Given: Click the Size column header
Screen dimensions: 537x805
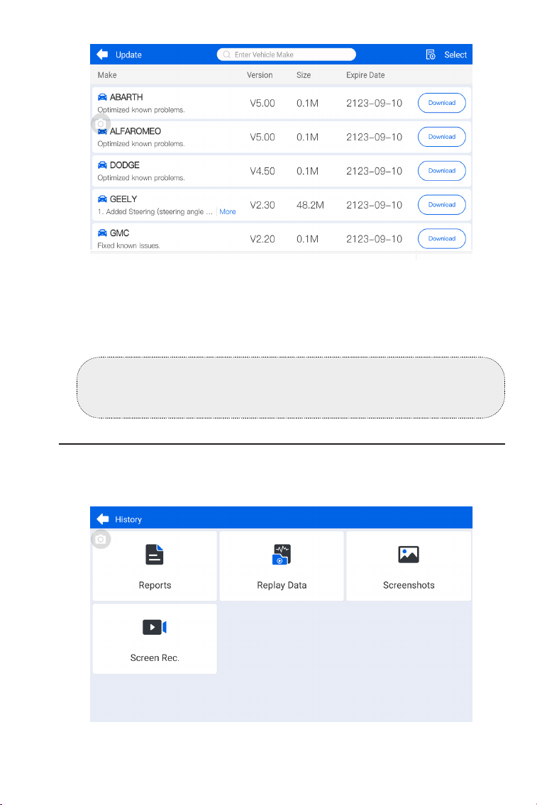Looking at the screenshot, I should point(304,75).
